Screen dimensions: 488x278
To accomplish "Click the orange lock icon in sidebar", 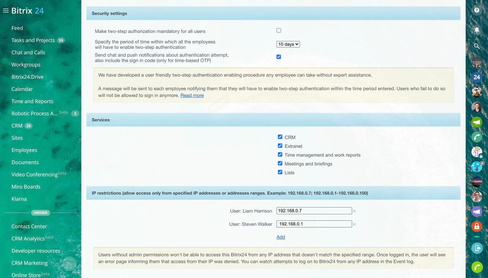I will (x=477, y=226).
